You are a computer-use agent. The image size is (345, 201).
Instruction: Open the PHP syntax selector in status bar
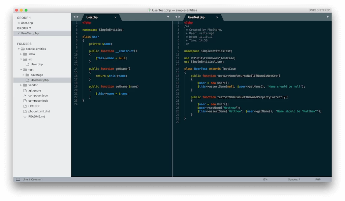click(x=318, y=179)
